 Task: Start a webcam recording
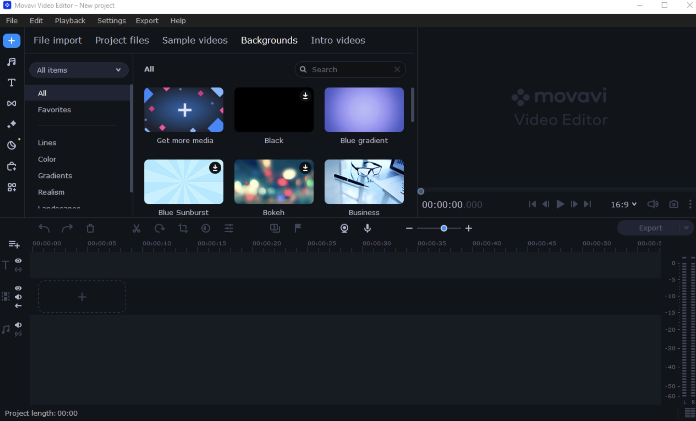click(x=344, y=229)
